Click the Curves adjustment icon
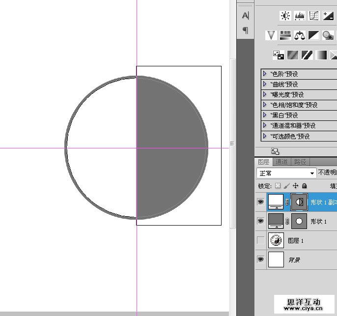Image resolution: width=337 pixels, height=316 pixels. click(314, 16)
